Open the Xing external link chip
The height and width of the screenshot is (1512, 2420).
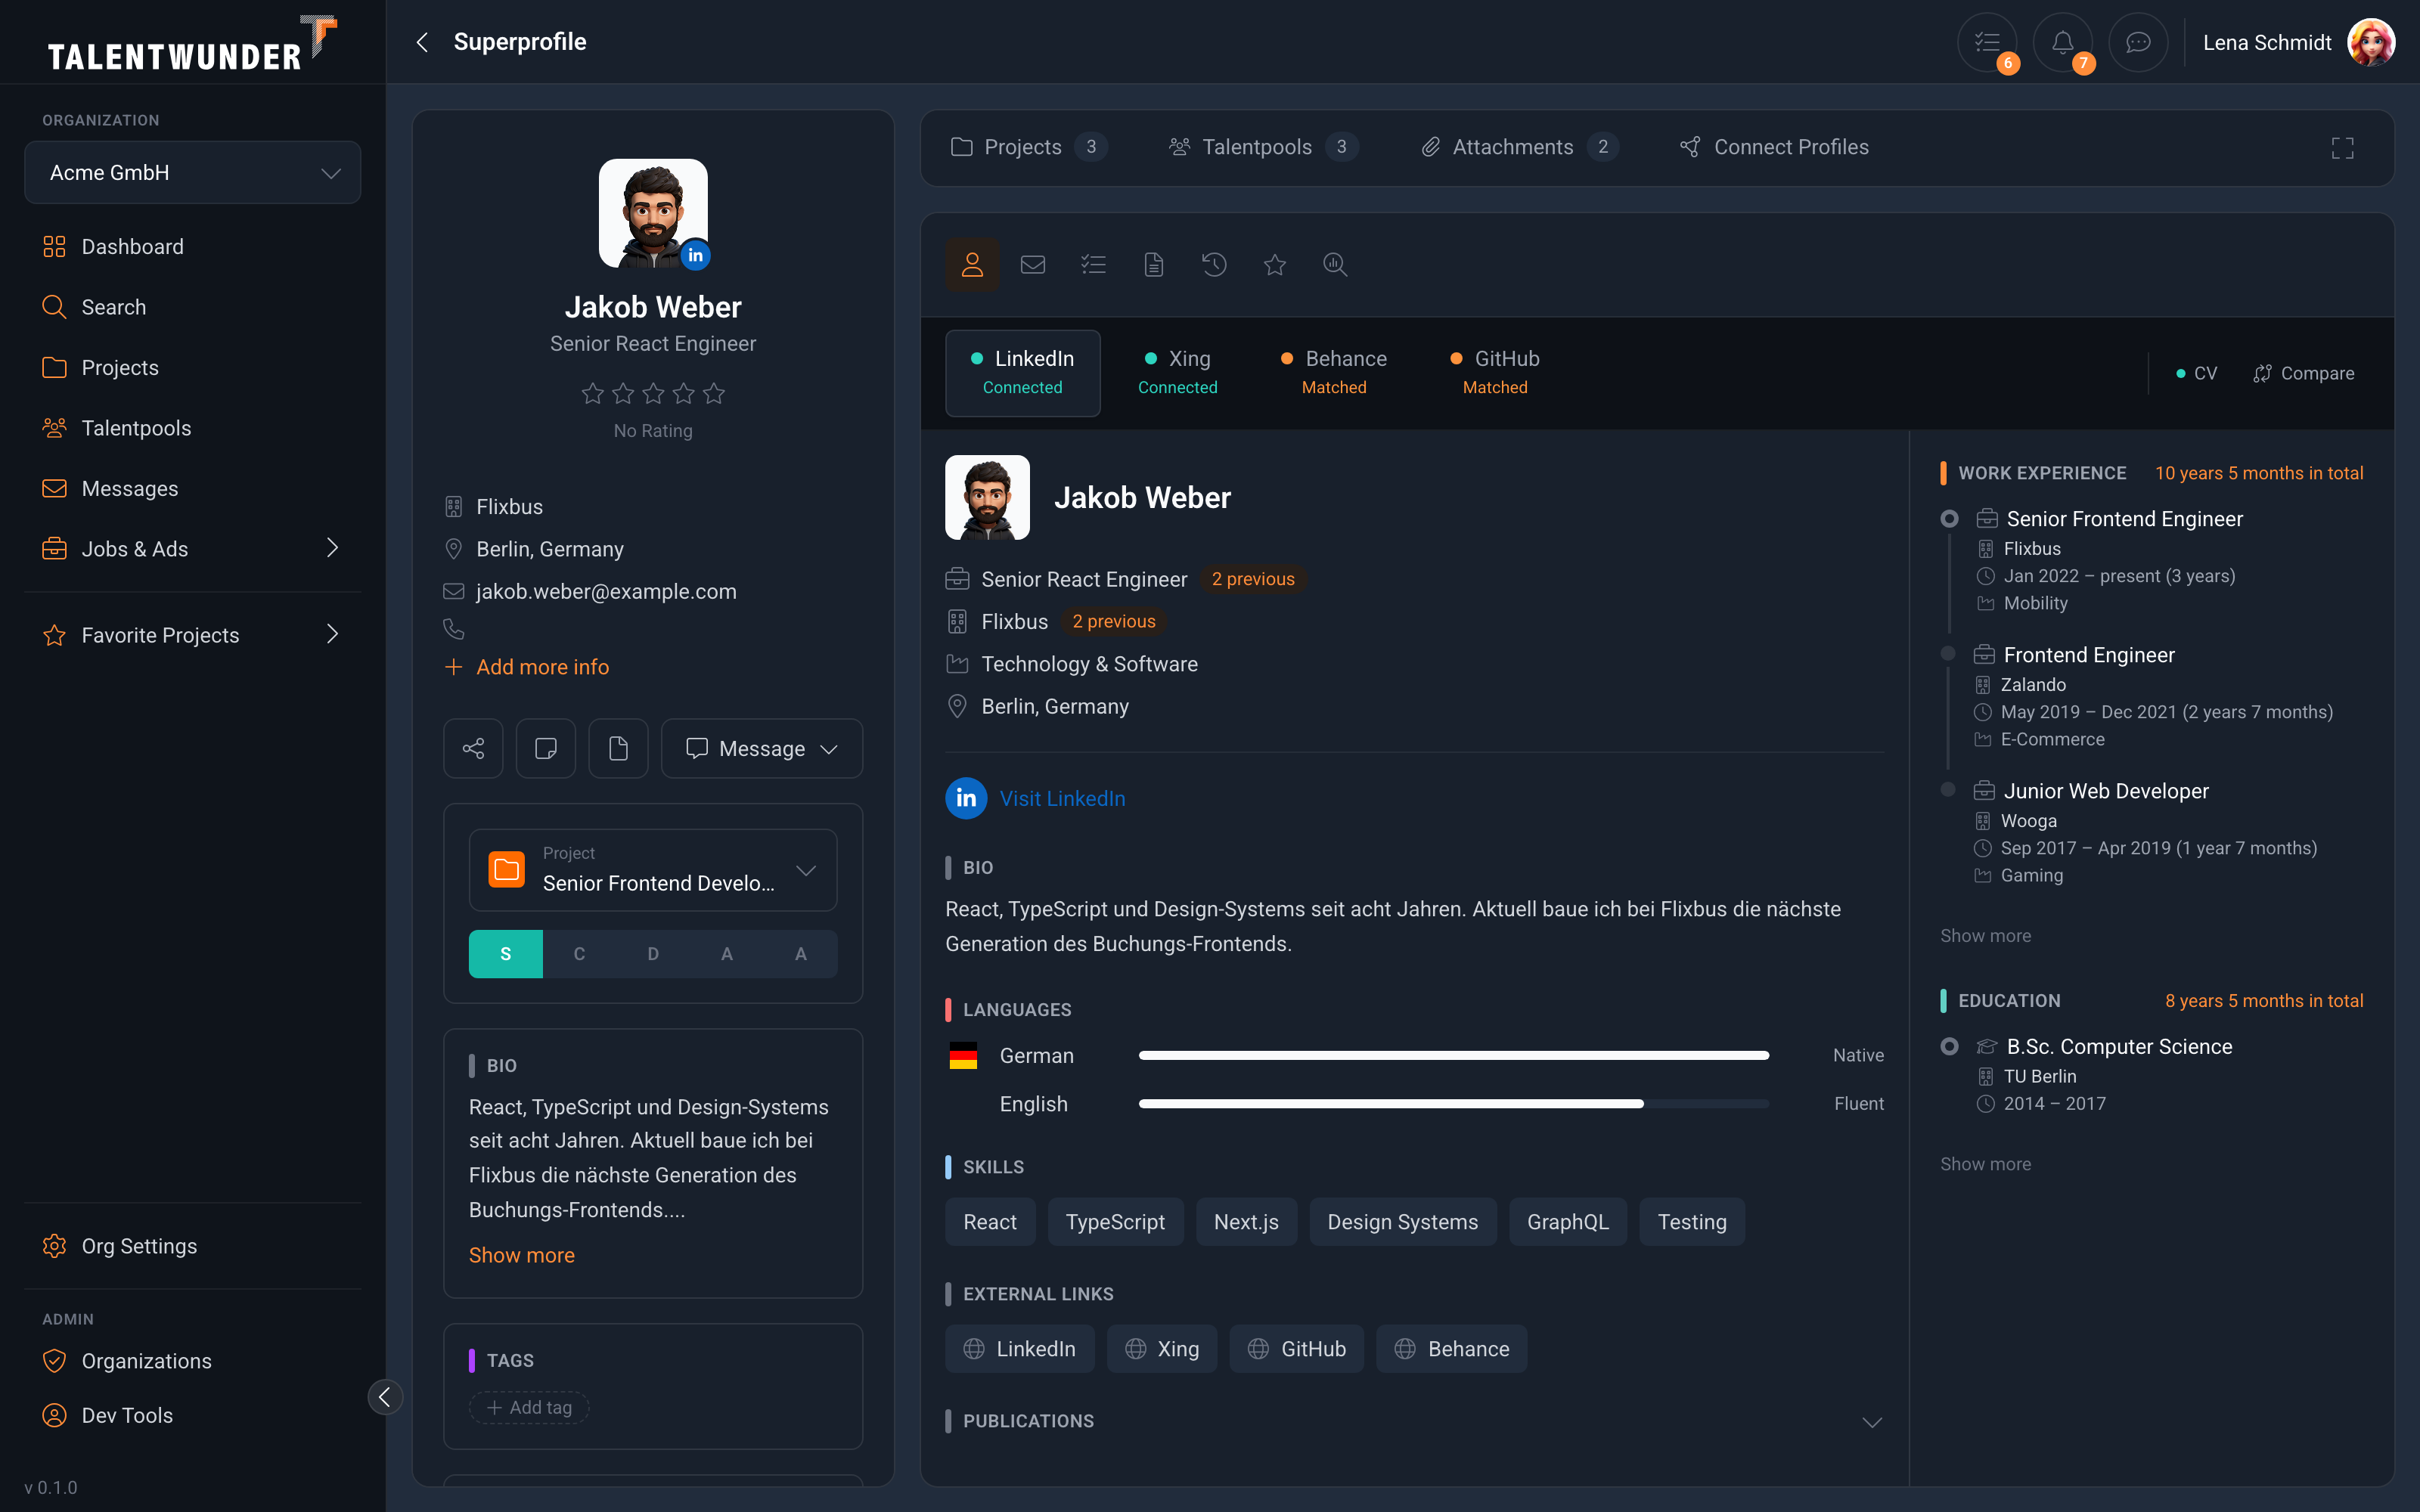point(1162,1349)
